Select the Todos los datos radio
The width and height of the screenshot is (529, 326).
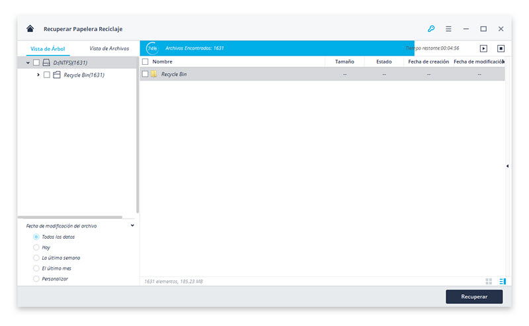point(36,237)
